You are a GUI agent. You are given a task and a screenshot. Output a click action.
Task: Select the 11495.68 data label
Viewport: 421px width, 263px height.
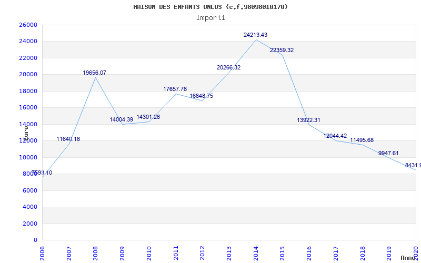[x=362, y=140]
